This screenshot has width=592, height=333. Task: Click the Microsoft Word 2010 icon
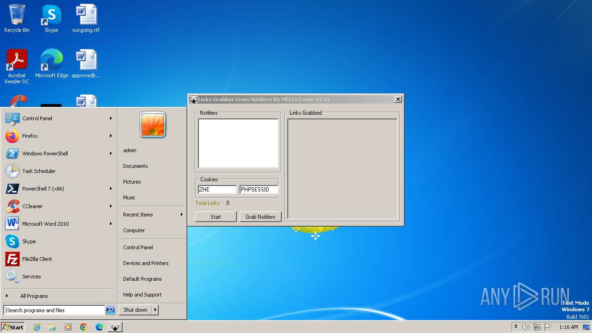pos(12,224)
